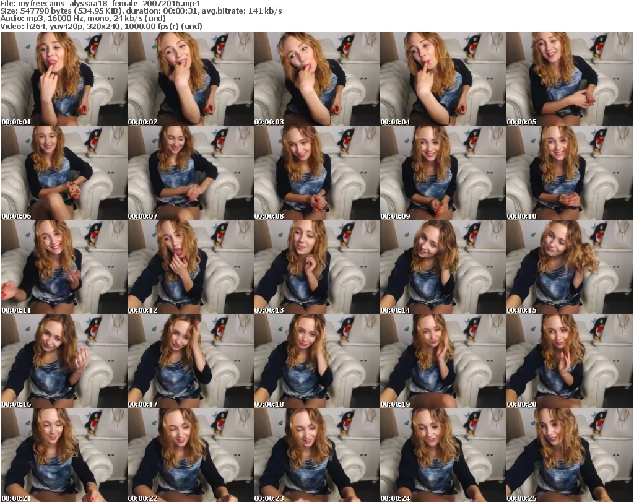Image resolution: width=634 pixels, height=502 pixels.
Task: Pick the frame stamped 00:00:13
Action: click(317, 267)
